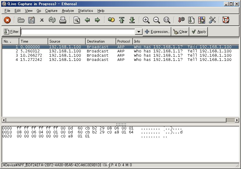
Task: Click scroll-right arrow of horizontal scrollbar
Action: point(237,120)
